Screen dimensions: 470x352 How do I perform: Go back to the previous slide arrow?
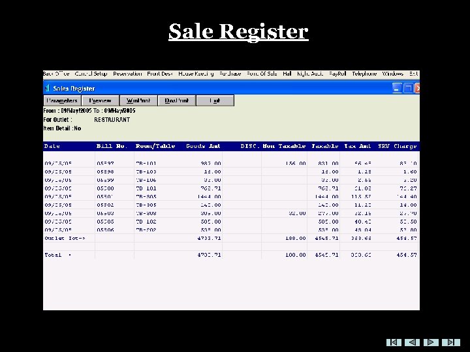(x=412, y=342)
